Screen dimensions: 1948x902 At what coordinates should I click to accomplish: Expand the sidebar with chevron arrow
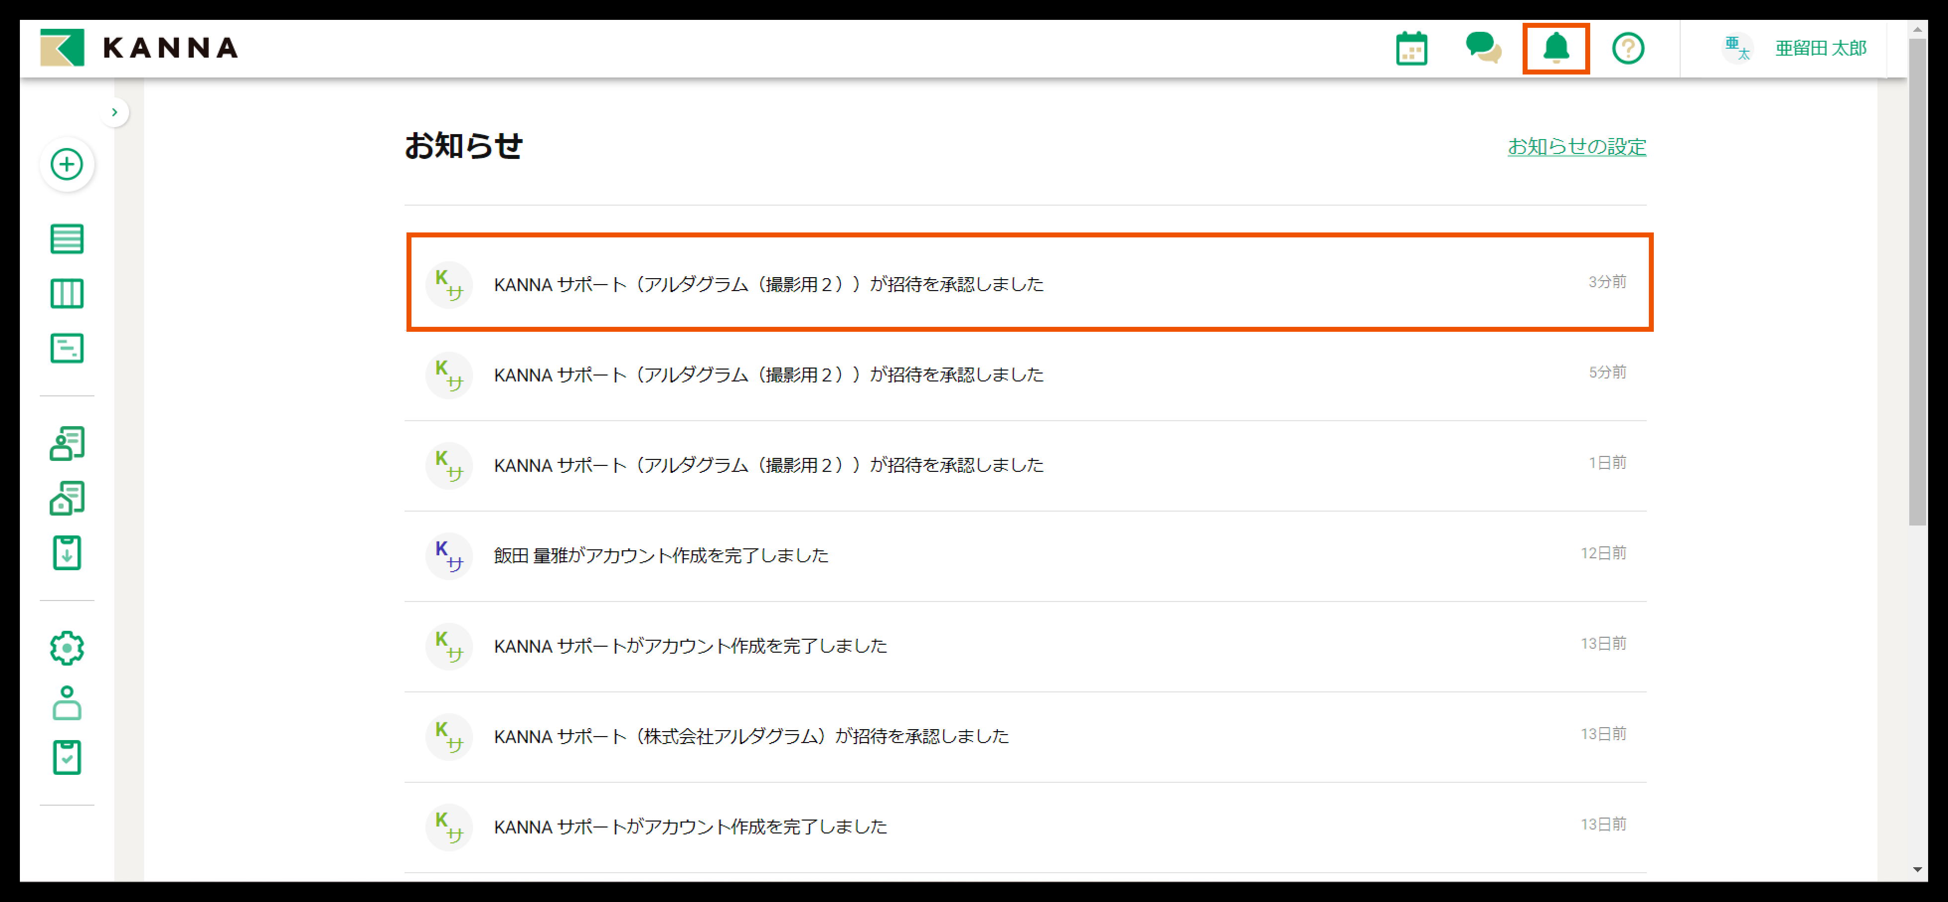[114, 113]
